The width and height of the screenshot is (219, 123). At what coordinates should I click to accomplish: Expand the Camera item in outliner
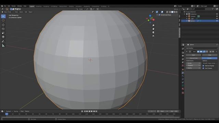[187, 16]
